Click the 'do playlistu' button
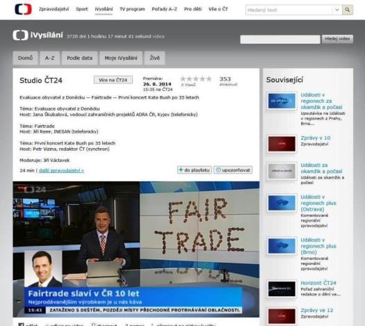 (x=195, y=170)
